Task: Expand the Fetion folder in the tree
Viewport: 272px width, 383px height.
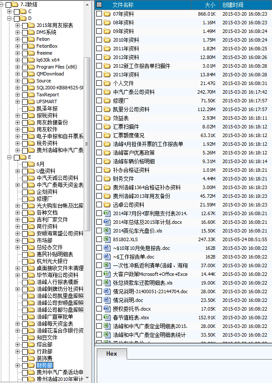Action: (x=18, y=39)
